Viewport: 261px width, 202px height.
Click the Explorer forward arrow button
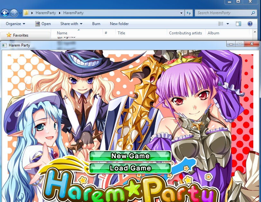[x=14, y=13]
